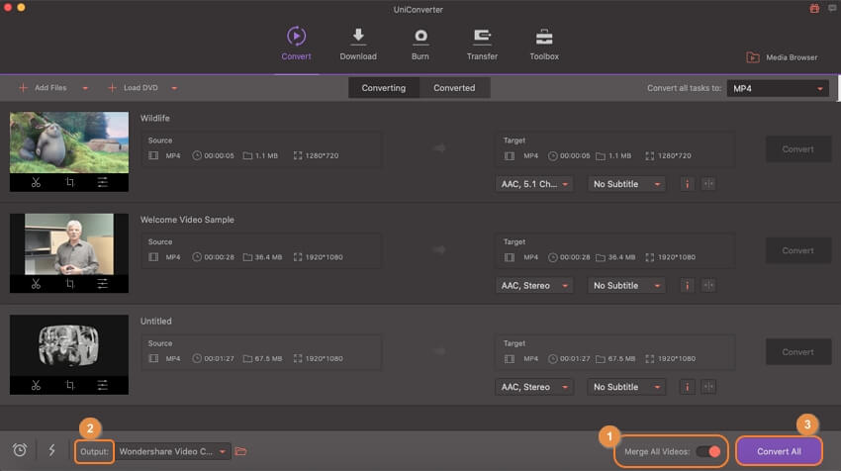Go to the Download tab

[358, 44]
